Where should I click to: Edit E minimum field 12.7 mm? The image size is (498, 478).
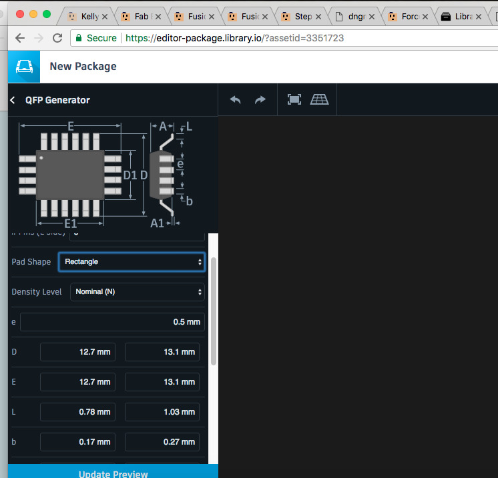tap(78, 382)
